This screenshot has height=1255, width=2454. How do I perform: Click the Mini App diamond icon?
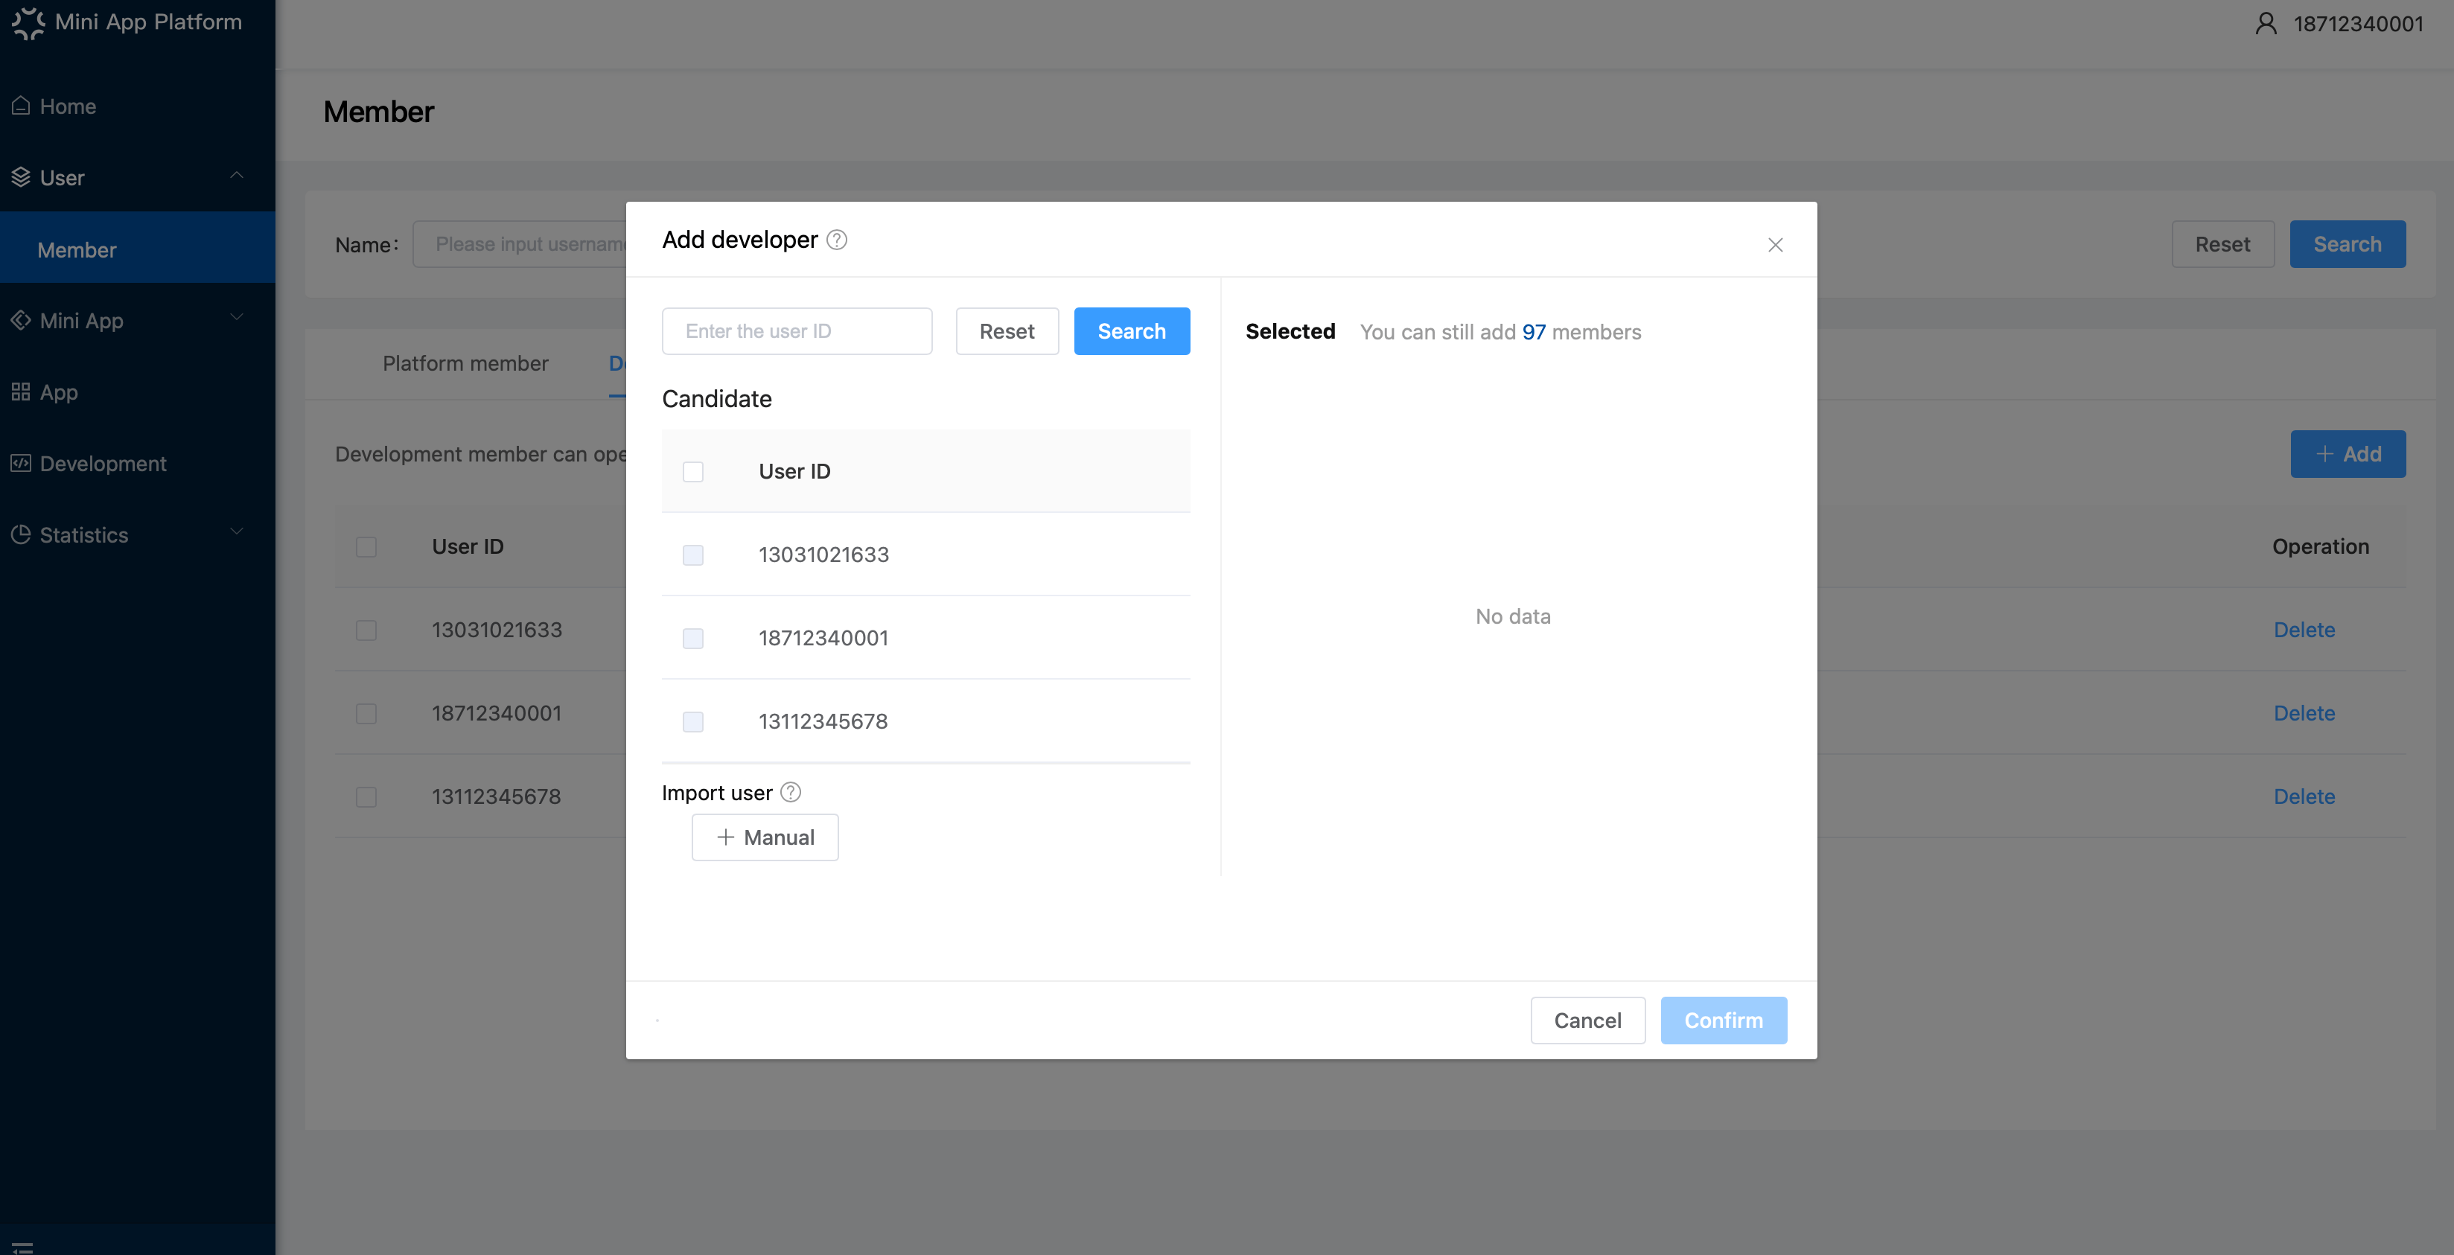point(21,320)
